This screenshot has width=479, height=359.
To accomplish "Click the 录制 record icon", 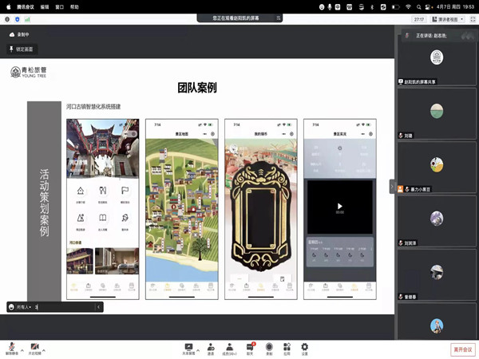I will 269,347.
